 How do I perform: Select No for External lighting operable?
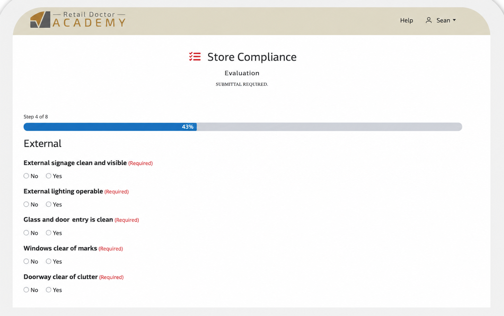pos(26,204)
